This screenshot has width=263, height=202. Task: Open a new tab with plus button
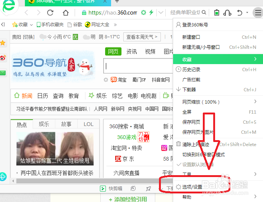click(x=117, y=1)
